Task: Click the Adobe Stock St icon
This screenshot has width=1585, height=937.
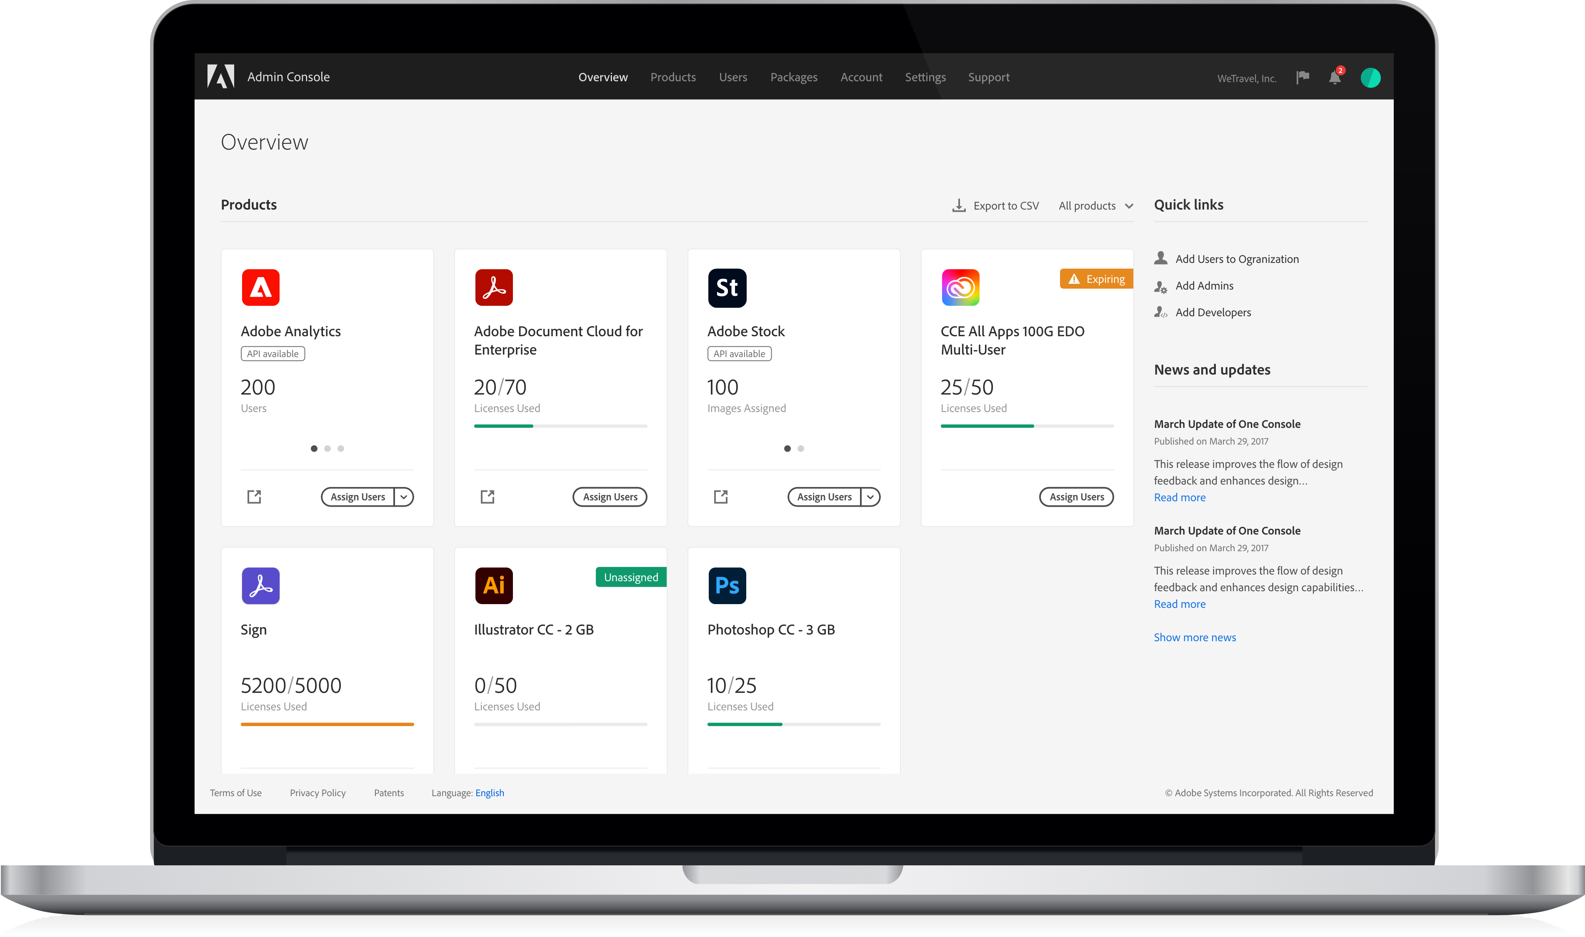Action: pyautogui.click(x=727, y=287)
